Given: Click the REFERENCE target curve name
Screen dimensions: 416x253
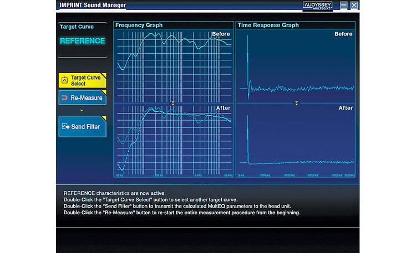Looking at the screenshot, I should (x=82, y=41).
